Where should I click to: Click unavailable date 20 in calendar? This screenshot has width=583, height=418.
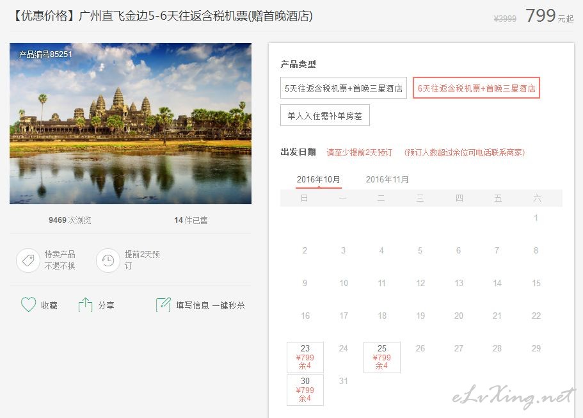[x=459, y=316]
